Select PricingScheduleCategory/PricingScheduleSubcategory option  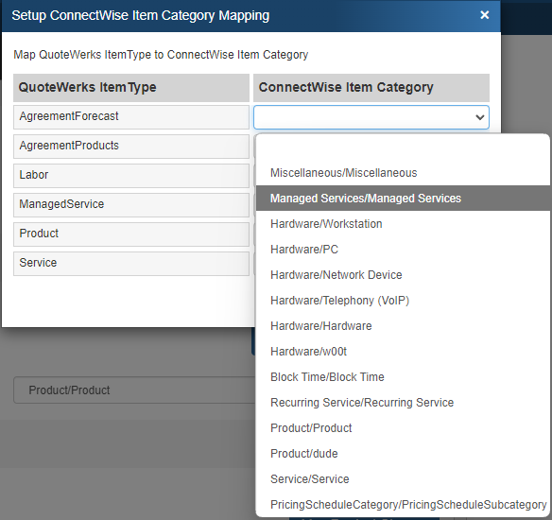(x=403, y=505)
